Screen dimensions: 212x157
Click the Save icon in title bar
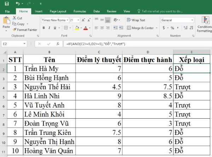7,4
